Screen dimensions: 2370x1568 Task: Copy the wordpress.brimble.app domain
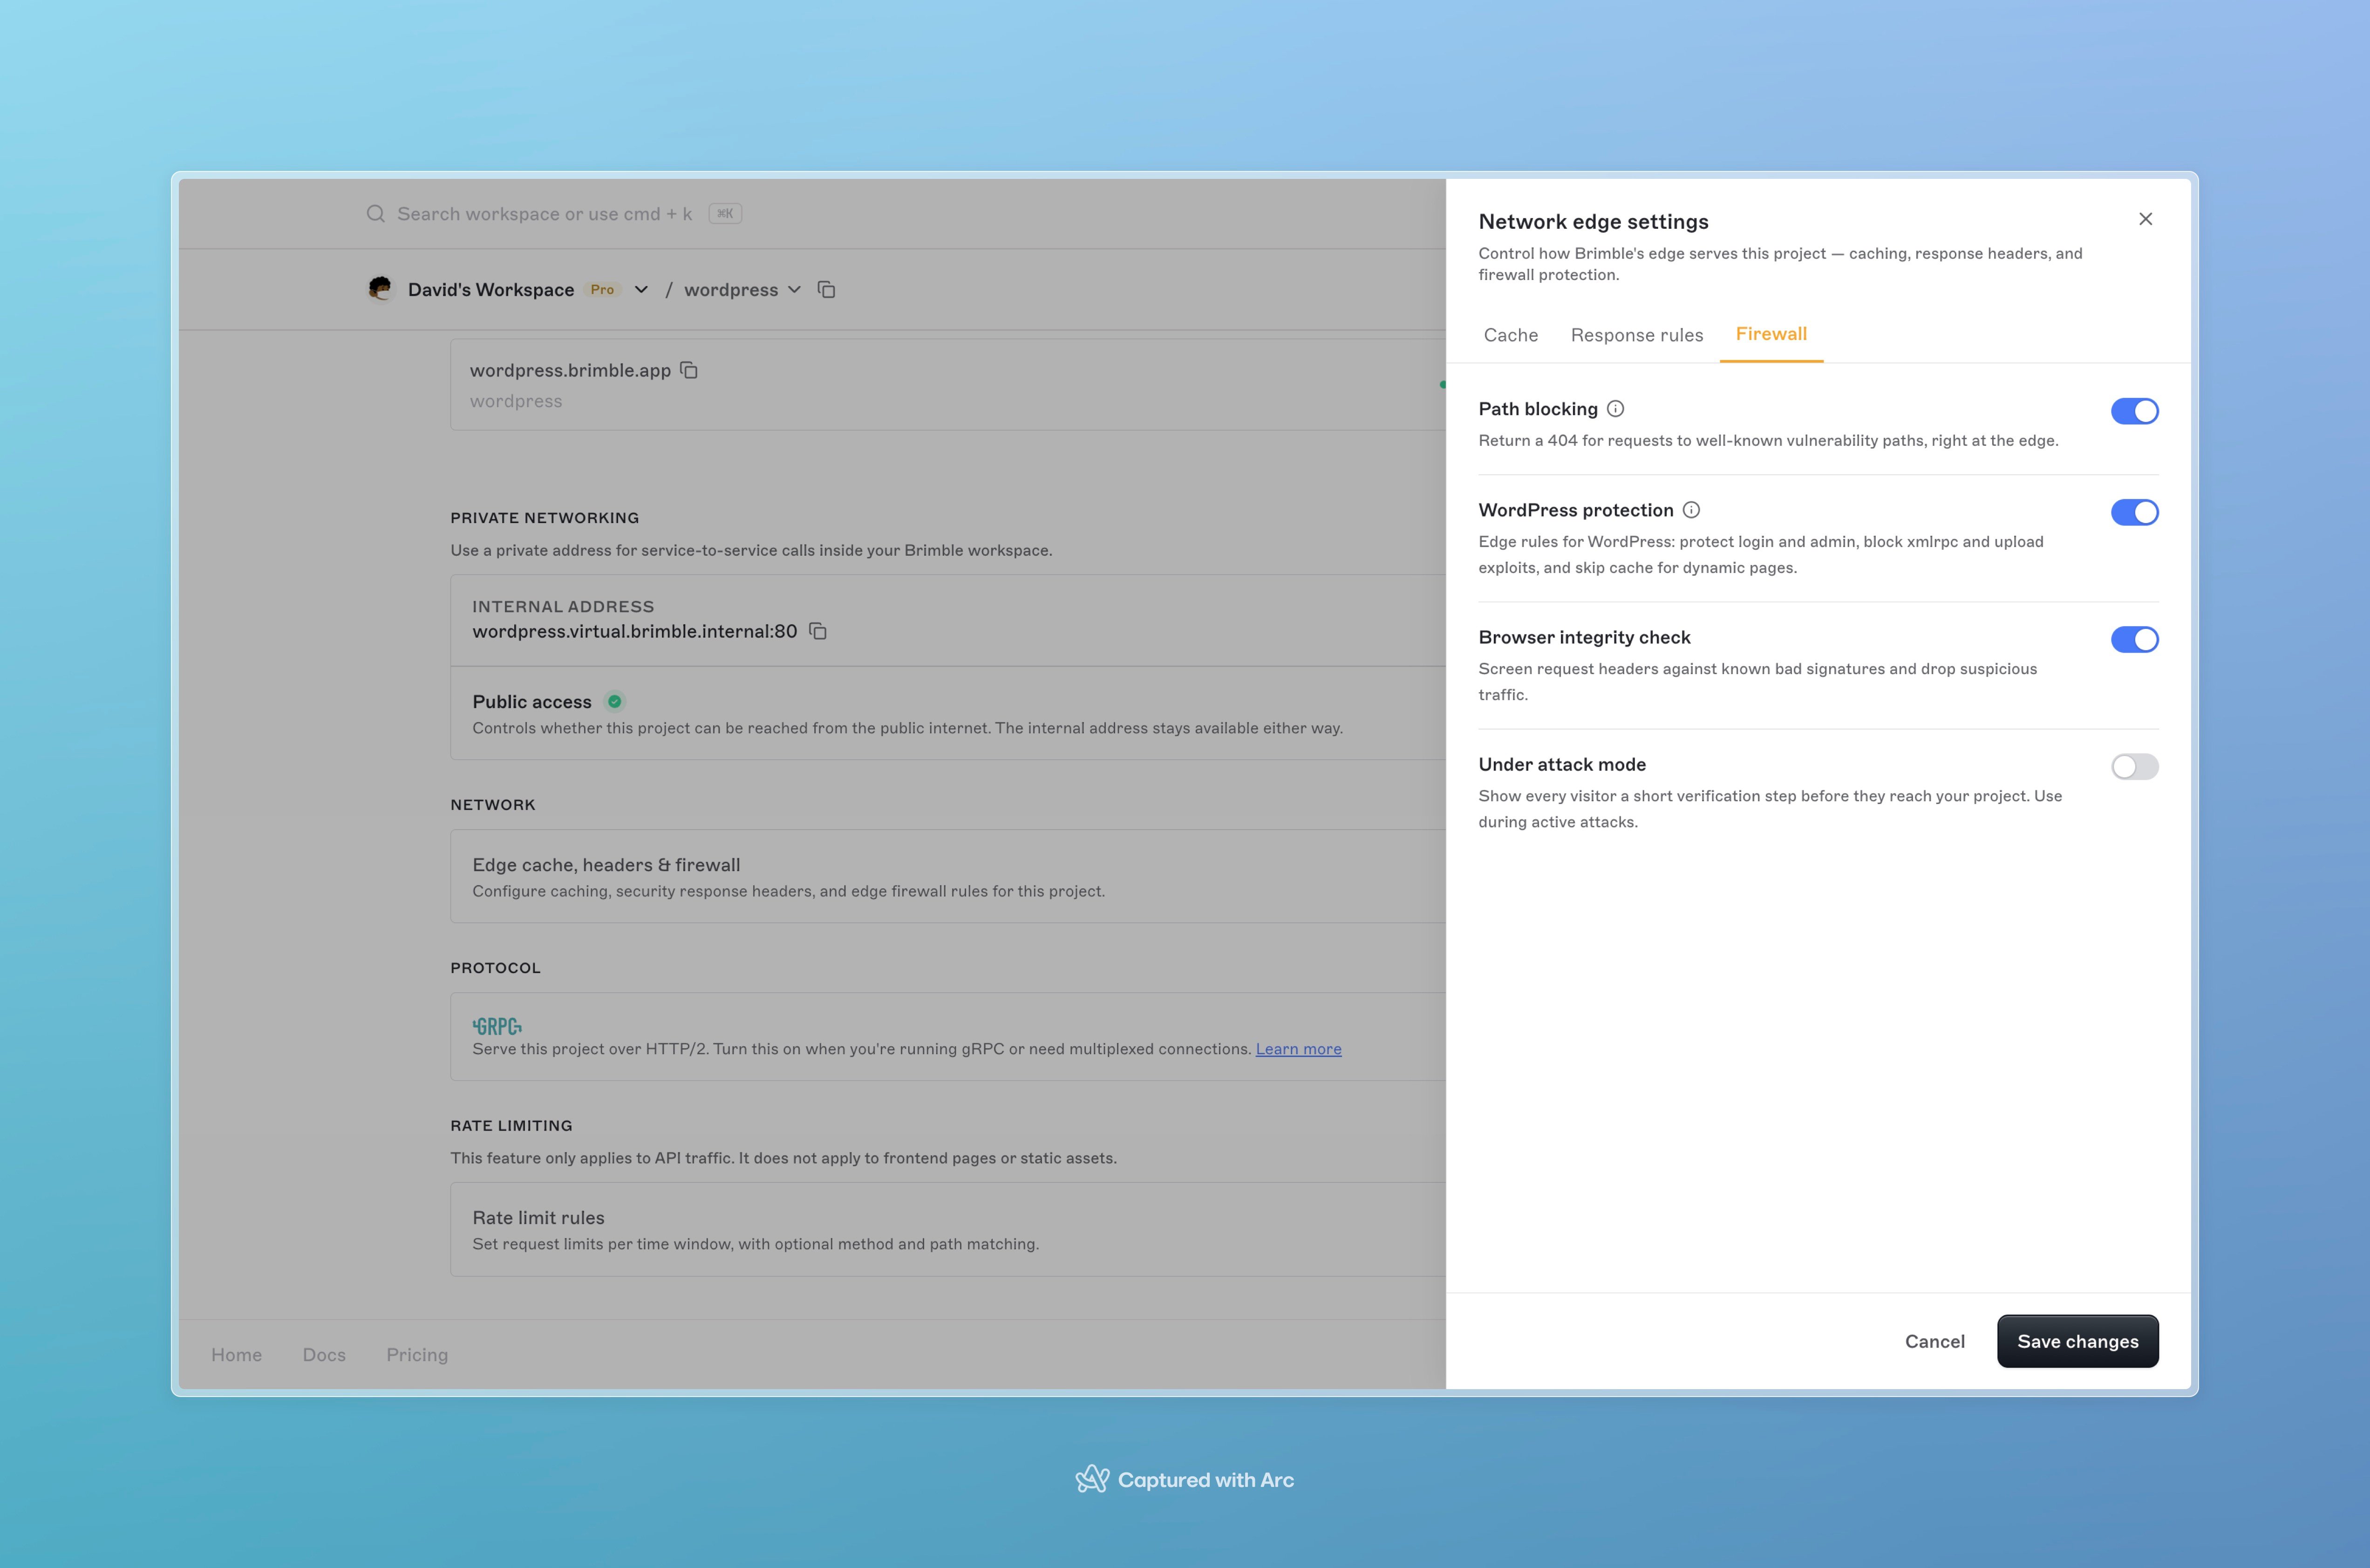point(689,370)
